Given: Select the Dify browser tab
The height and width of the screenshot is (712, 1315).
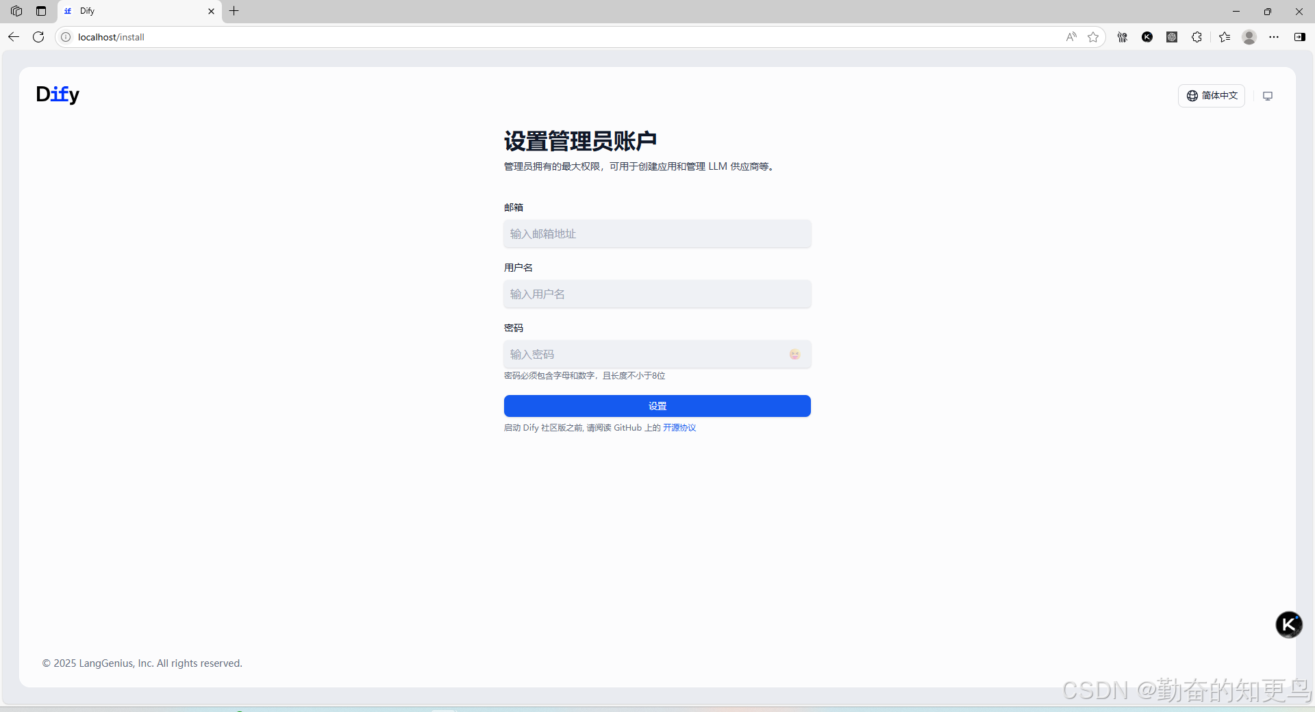Looking at the screenshot, I should pyautogui.click(x=140, y=11).
